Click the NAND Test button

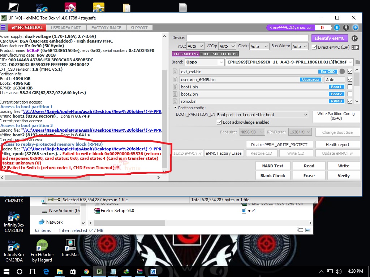click(273, 166)
